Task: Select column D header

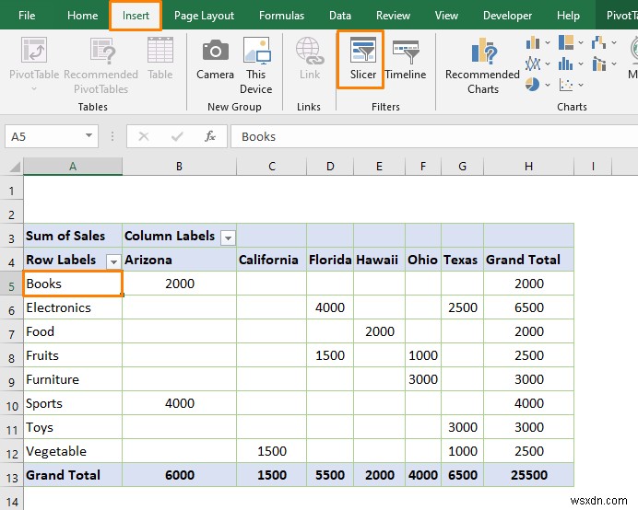Action: click(330, 167)
